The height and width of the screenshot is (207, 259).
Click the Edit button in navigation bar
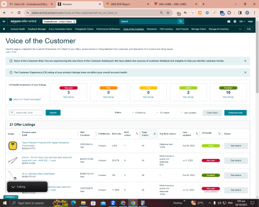[249, 29]
